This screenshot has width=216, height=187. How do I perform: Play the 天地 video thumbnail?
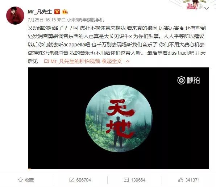[x=119, y=118]
